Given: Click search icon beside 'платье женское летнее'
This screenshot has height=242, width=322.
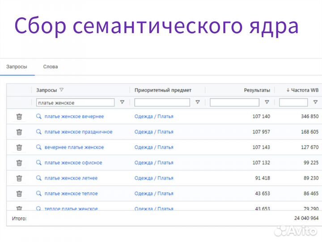Looking at the screenshot, I should tap(38, 178).
